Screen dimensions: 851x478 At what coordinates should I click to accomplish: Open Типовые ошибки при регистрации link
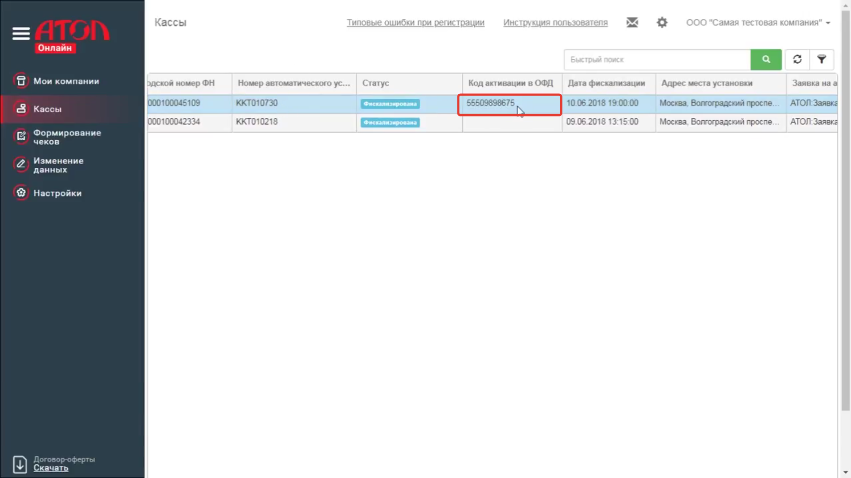point(415,23)
